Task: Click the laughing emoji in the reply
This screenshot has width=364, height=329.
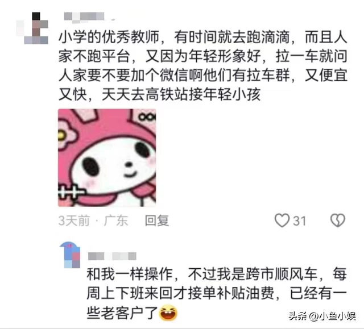Action: 168,313
